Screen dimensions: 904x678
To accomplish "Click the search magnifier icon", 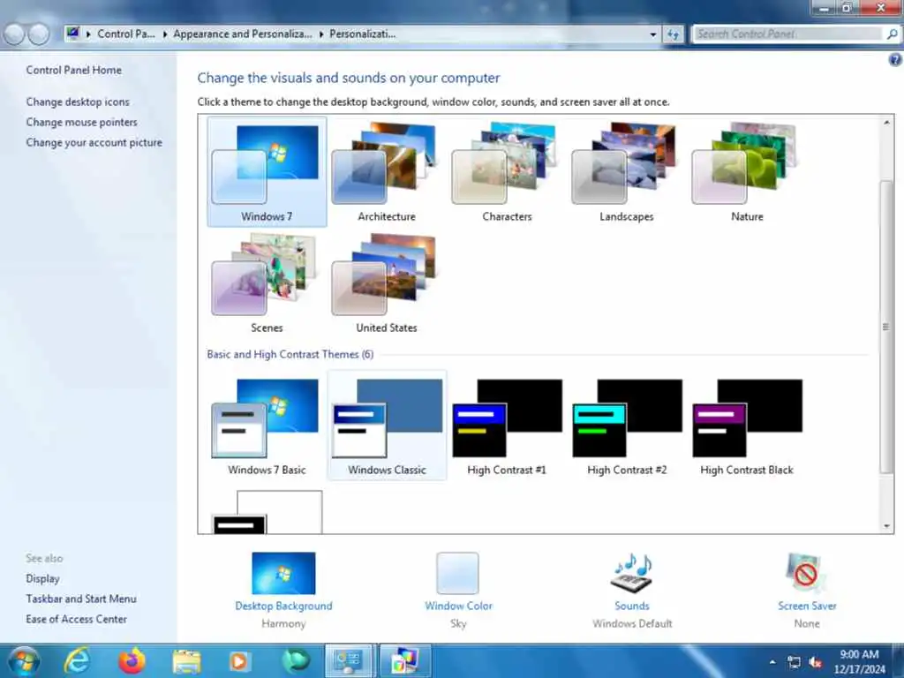I will coord(892,34).
